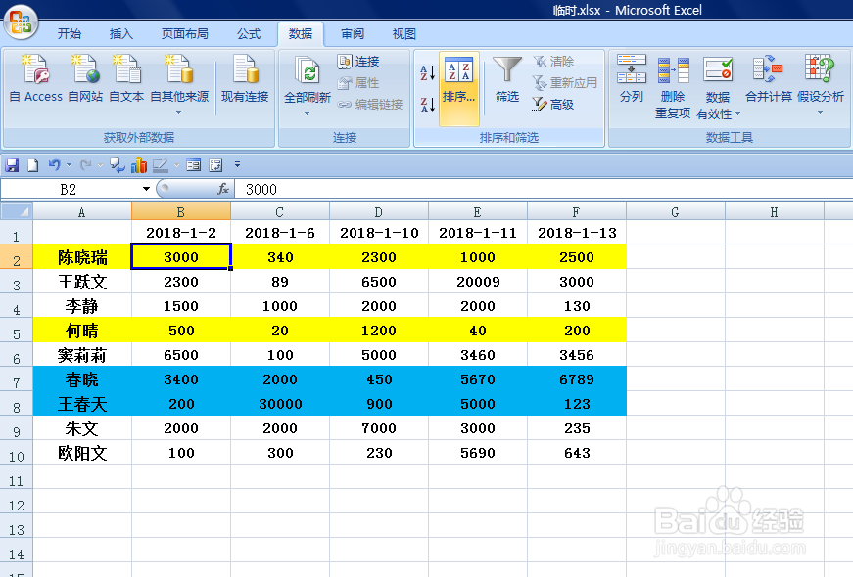Select cell containing 20009
Screen dimensions: 853x577
[478, 282]
